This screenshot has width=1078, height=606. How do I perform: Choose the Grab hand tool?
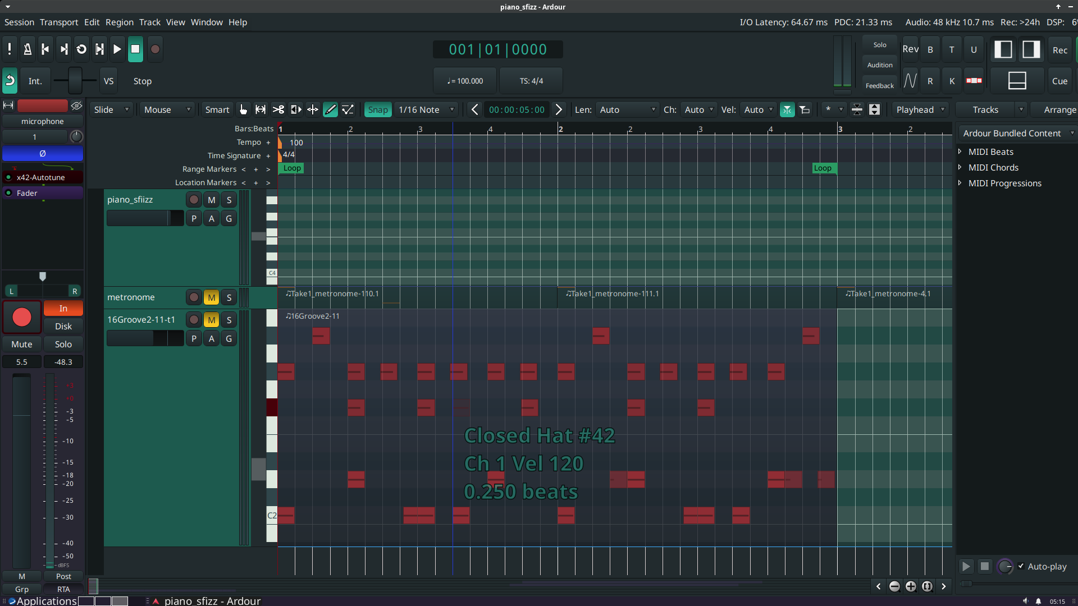click(x=243, y=109)
